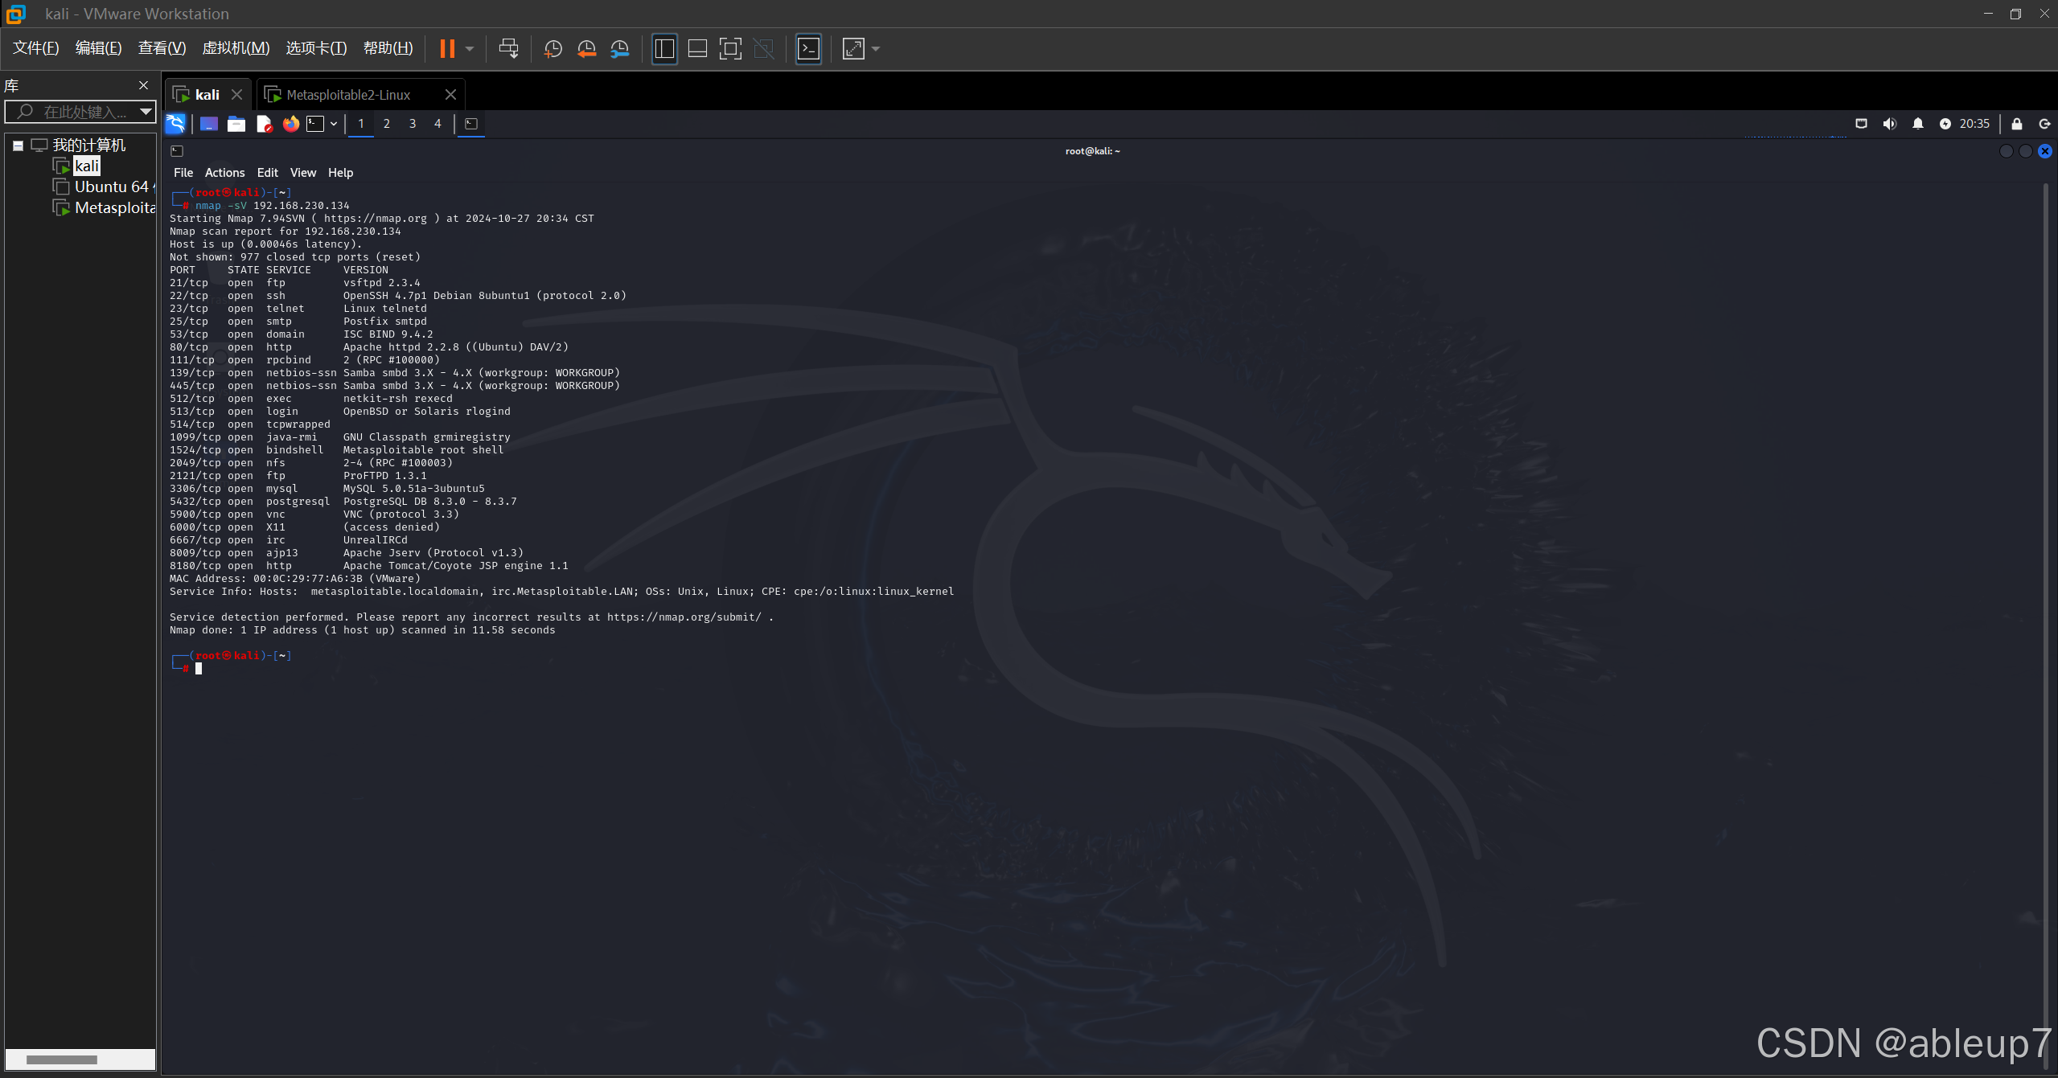Open the 虚拟机(M) menu
This screenshot has width=2058, height=1078.
coord(236,48)
